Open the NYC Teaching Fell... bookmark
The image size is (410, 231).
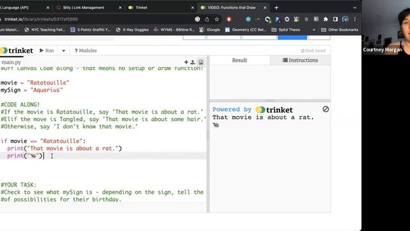pyautogui.click(x=45, y=30)
